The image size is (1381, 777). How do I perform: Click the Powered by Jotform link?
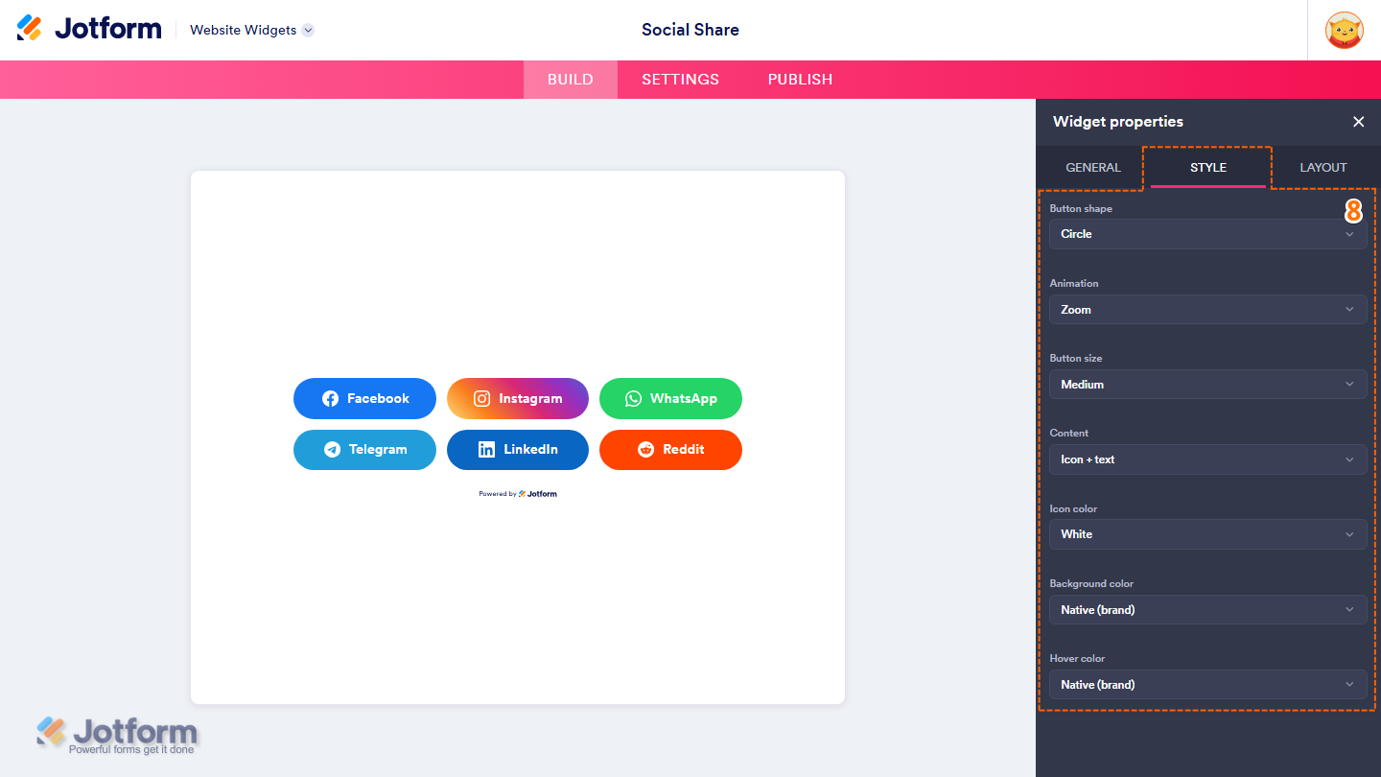tap(518, 494)
